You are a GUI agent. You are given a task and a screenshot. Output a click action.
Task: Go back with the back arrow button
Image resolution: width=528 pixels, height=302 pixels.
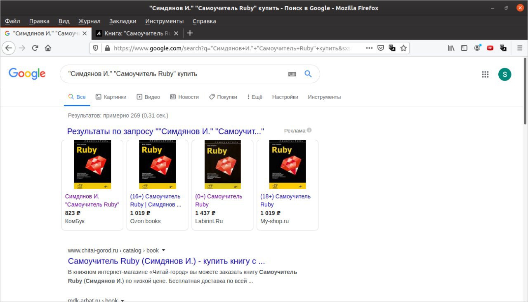[x=9, y=48]
